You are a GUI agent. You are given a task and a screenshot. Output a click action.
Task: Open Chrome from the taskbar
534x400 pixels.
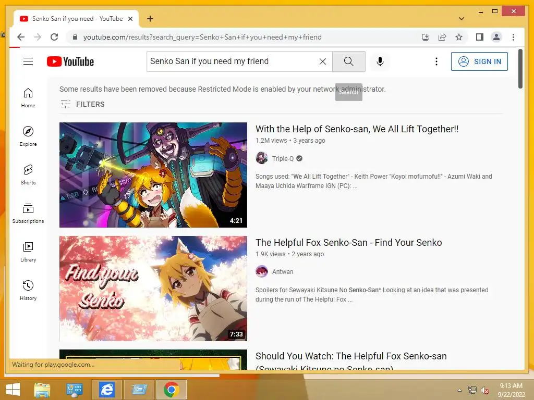click(171, 390)
